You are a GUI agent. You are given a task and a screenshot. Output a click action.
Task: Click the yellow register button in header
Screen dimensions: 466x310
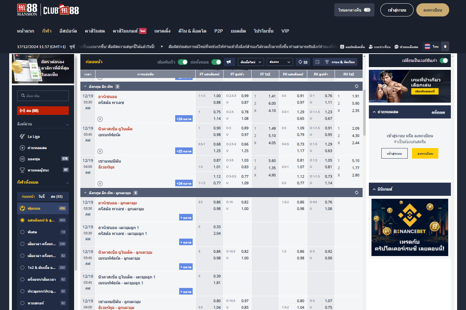click(x=433, y=10)
